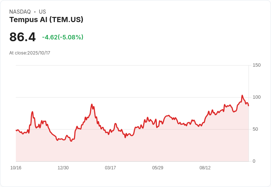The width and height of the screenshot is (271, 187).
Task: Select the 03/17 date on the x-axis
Action: [x=110, y=168]
